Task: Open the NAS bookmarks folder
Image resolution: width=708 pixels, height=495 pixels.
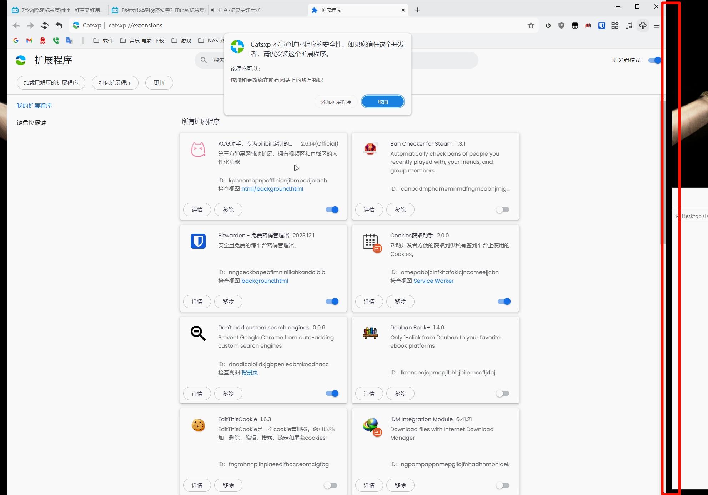Action: click(211, 41)
